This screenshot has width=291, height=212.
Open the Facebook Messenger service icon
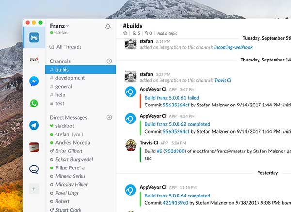[34, 81]
